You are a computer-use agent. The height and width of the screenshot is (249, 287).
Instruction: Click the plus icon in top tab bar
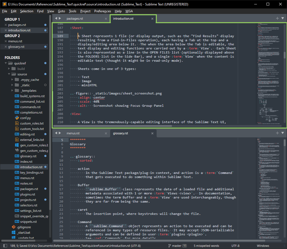[277, 18]
